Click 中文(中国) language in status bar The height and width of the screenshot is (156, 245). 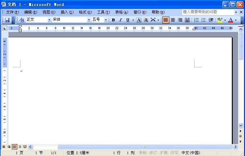[x=191, y=153]
